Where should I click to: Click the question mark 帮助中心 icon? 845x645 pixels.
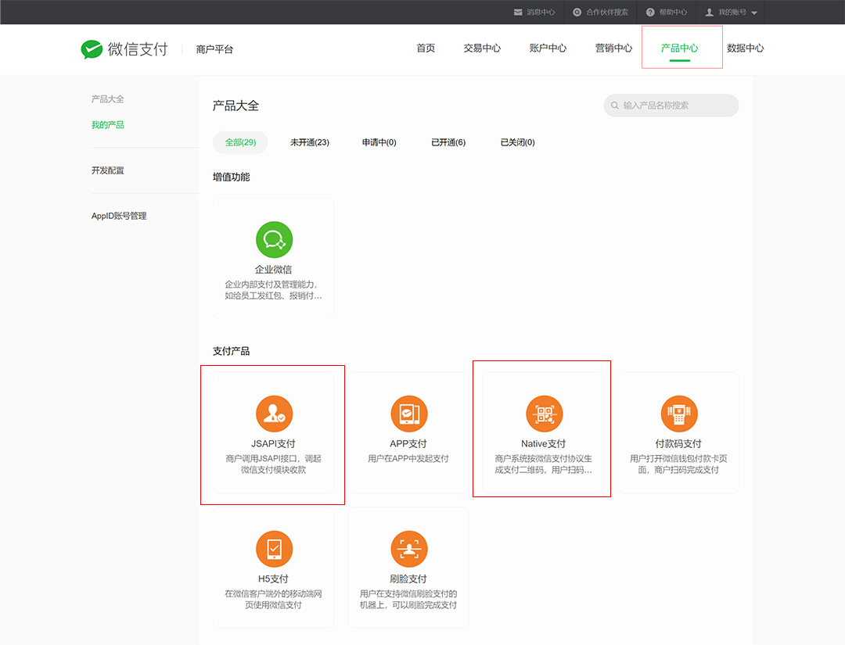tap(650, 13)
